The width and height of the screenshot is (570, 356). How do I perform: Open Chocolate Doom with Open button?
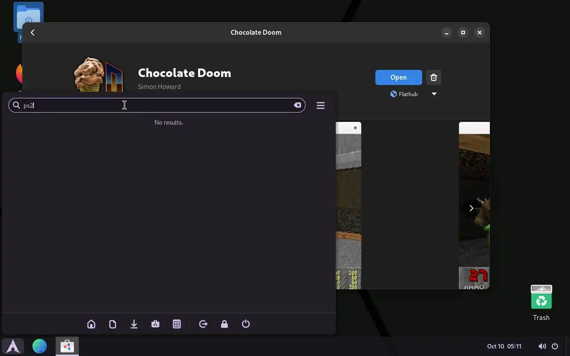pos(399,77)
